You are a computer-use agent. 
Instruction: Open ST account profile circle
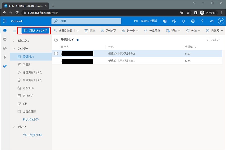[x=221, y=21]
